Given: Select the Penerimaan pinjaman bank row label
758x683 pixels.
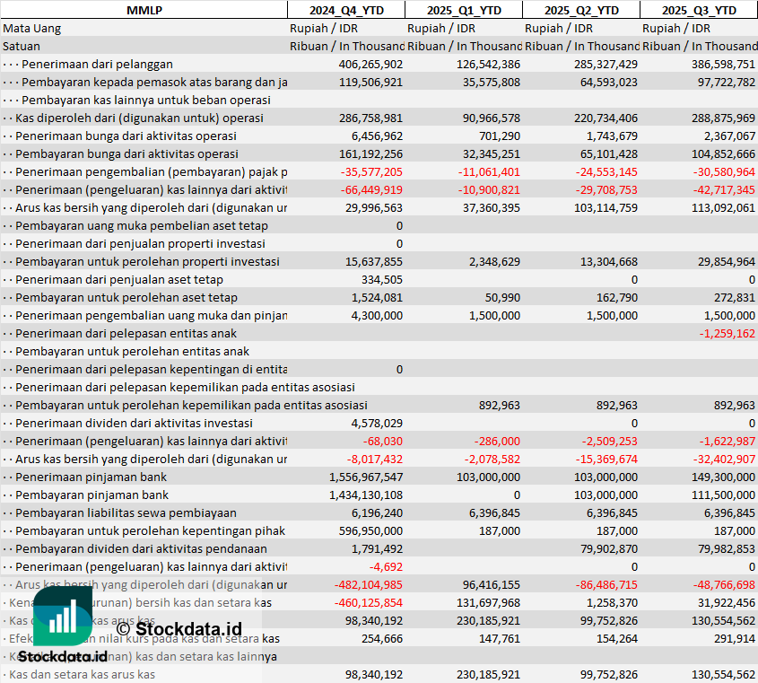Looking at the screenshot, I should point(91,477).
